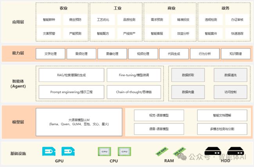The image size is (254, 167).
Task: Select 智能耕种 under 农业
Action: (x=49, y=20)
